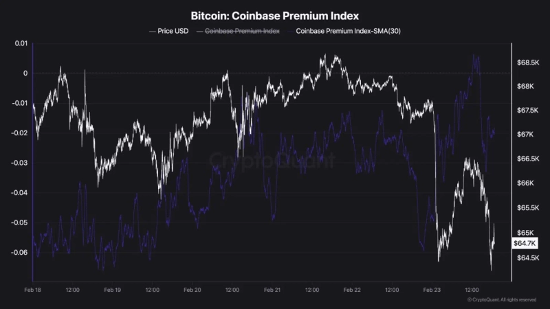This screenshot has width=550, height=309.
Task: Click the CryptoQuant copyright notice
Action: point(502,300)
